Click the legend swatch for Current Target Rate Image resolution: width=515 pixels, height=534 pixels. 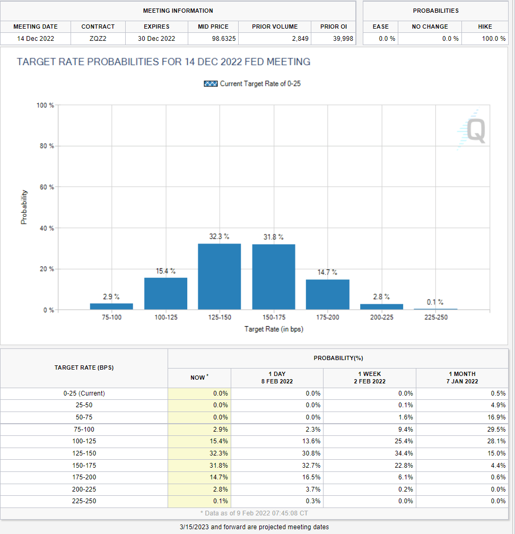tap(210, 84)
